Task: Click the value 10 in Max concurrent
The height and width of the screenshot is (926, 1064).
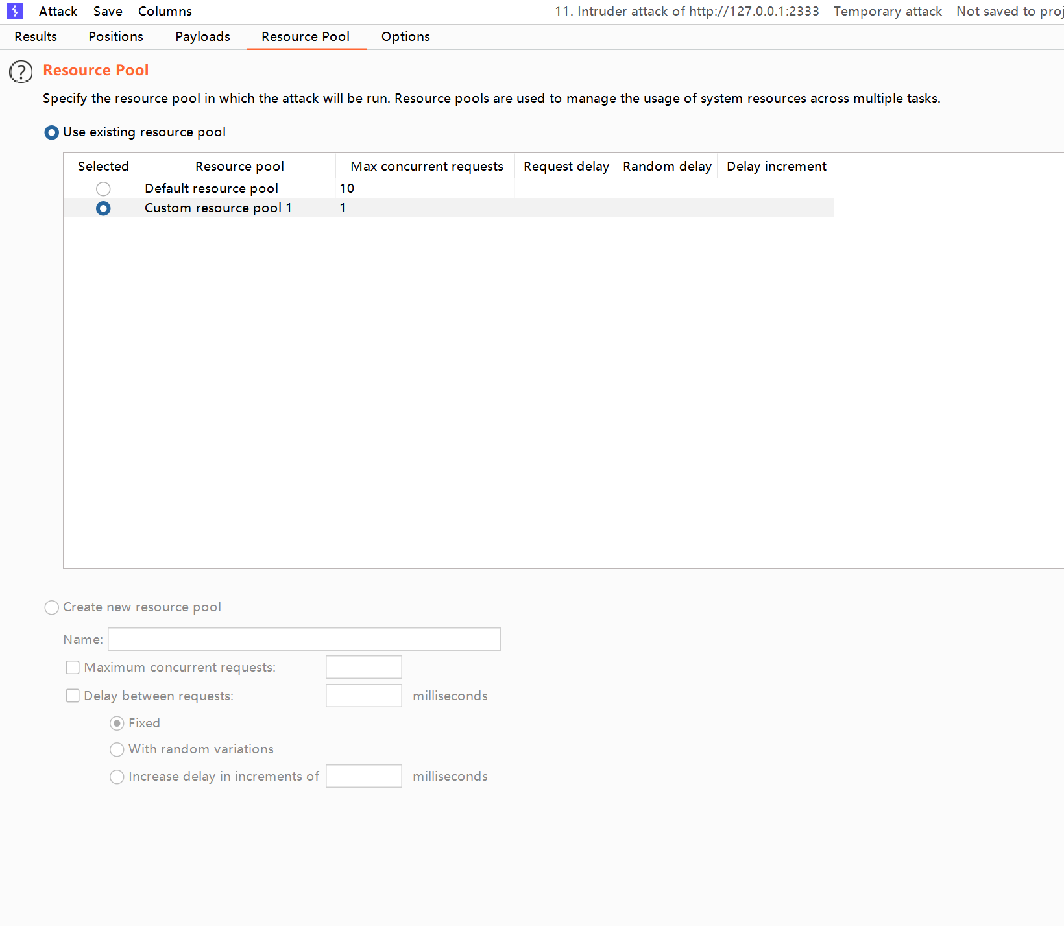Action: (x=347, y=188)
